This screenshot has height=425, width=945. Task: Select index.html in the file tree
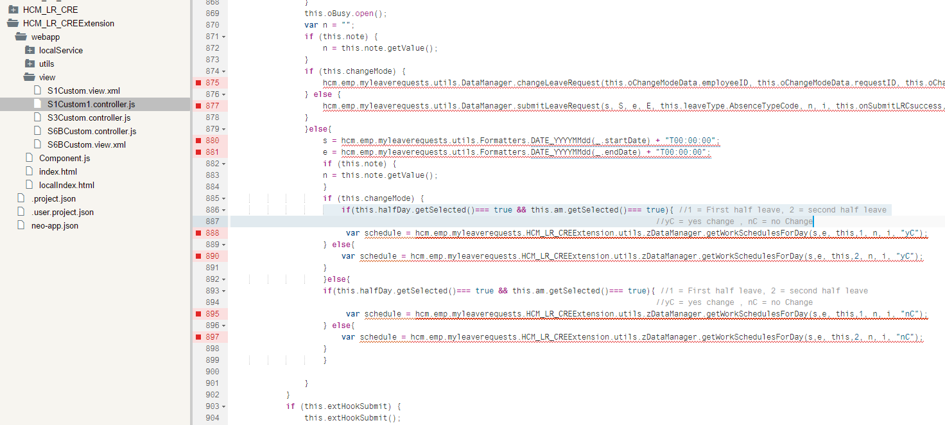pyautogui.click(x=58, y=171)
